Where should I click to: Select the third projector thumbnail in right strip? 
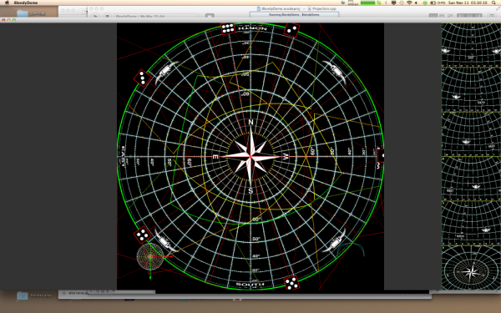click(471, 134)
